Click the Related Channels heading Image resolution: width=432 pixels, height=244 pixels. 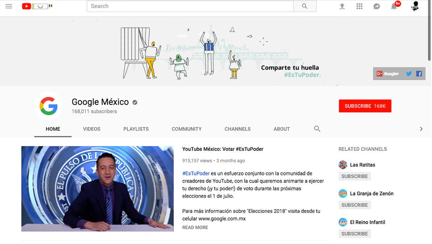pyautogui.click(x=363, y=149)
